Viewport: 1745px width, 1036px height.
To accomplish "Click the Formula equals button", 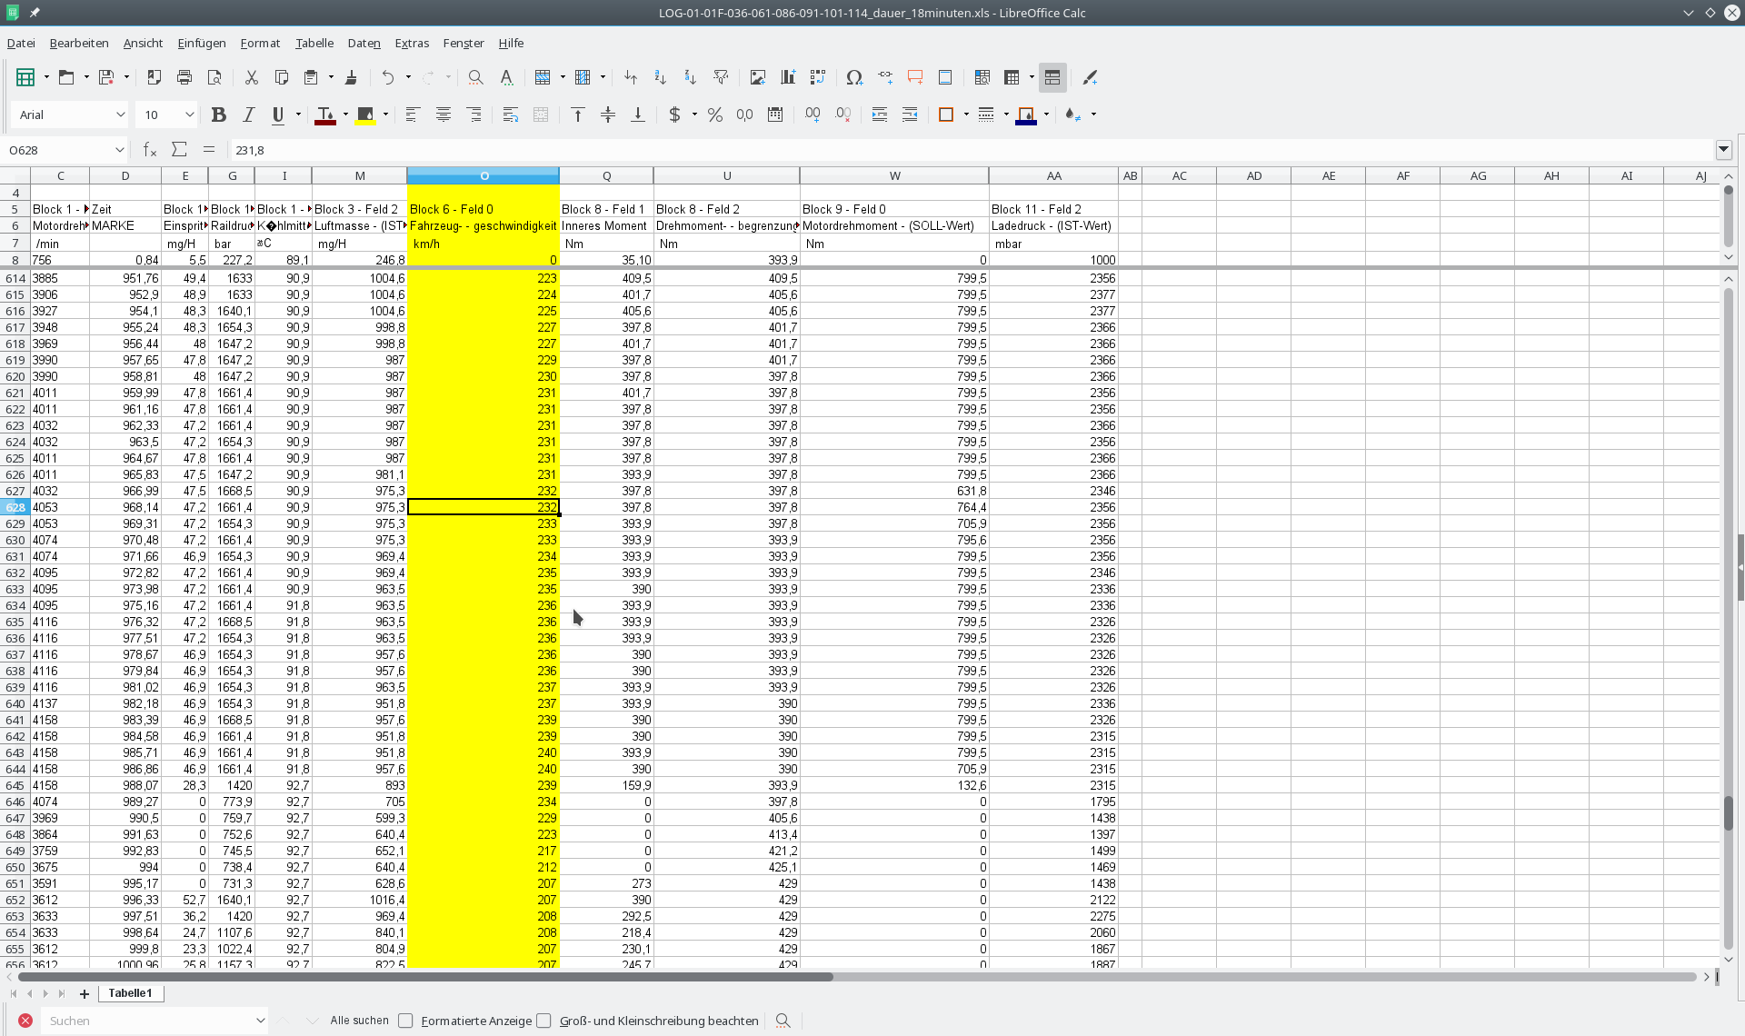I will click(209, 150).
